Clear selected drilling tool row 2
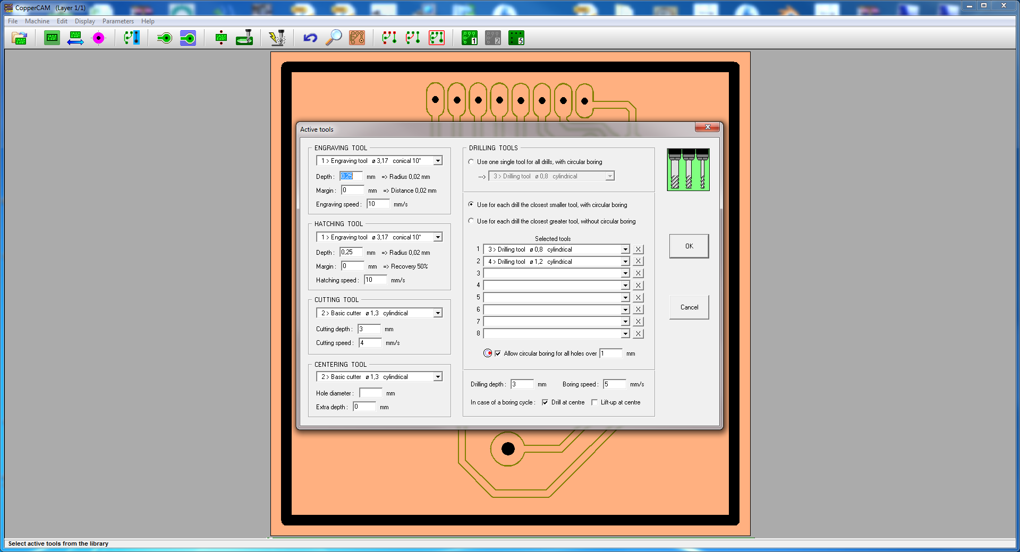The image size is (1020, 552). [639, 262]
